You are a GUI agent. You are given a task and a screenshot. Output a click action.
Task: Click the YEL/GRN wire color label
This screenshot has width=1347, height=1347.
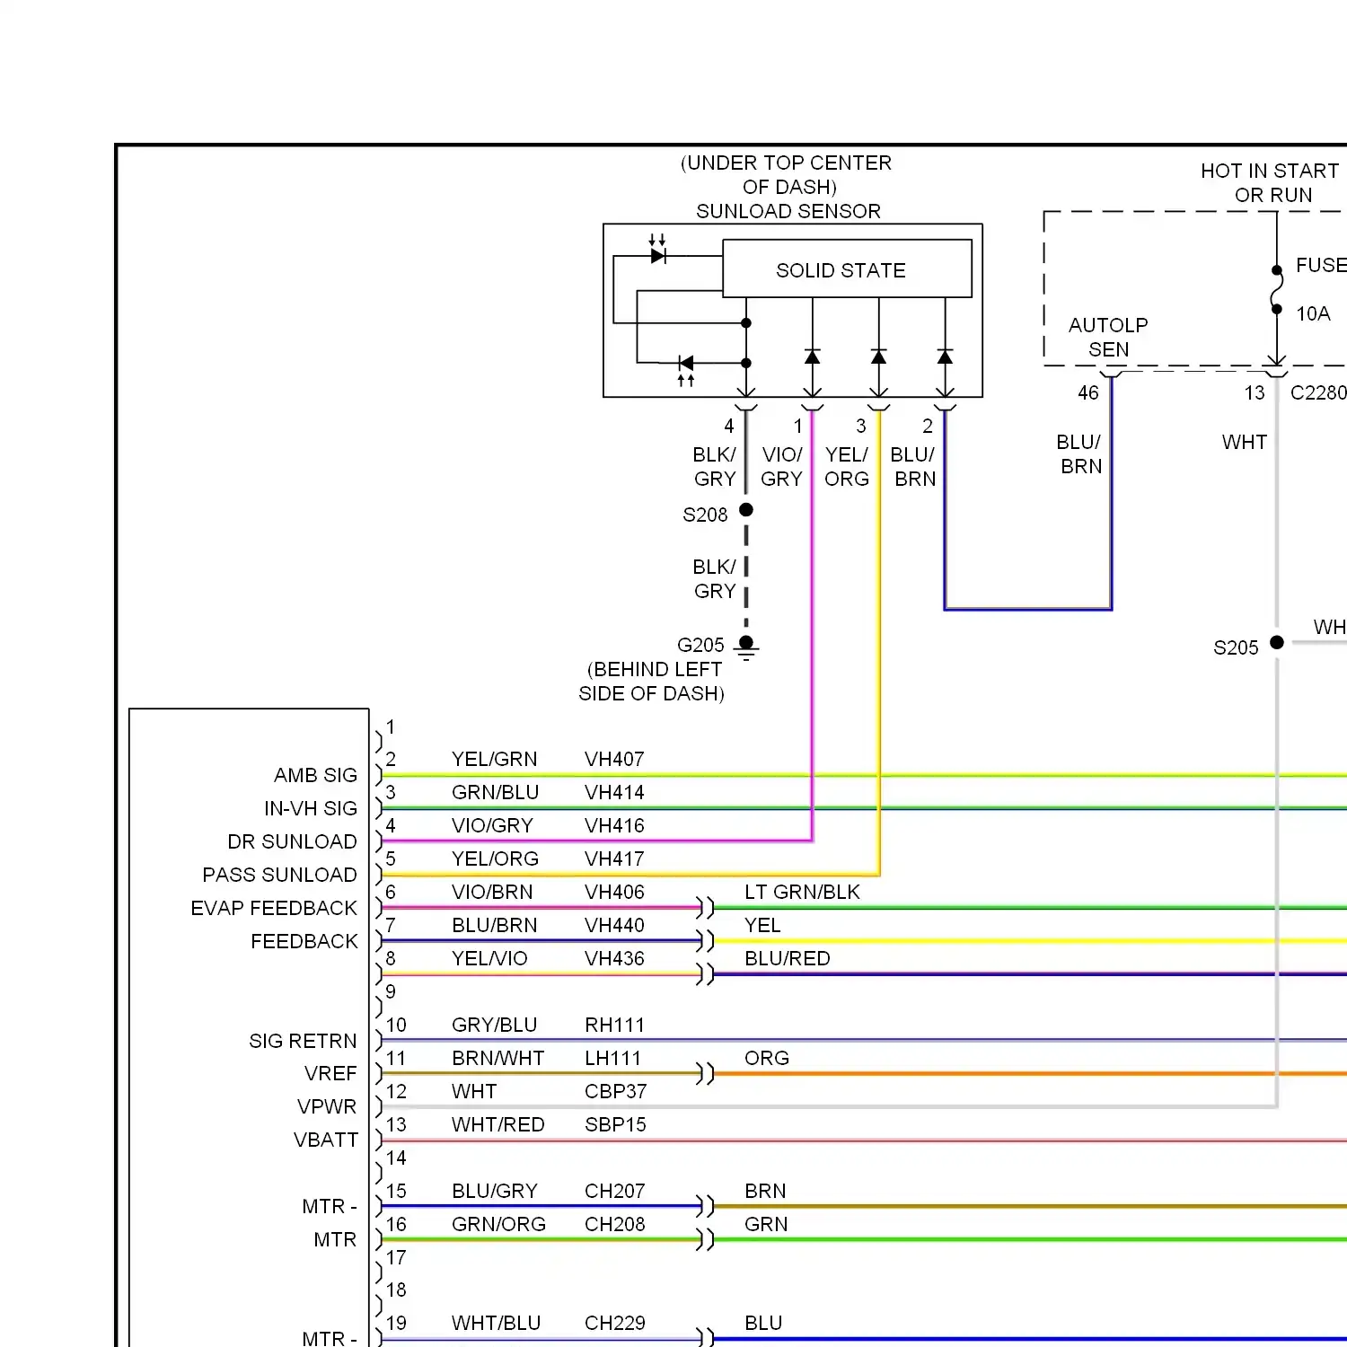click(494, 759)
